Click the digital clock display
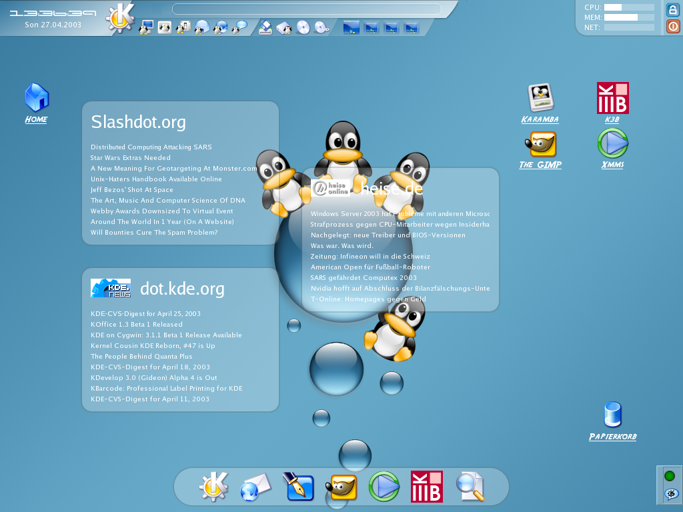Image resolution: width=683 pixels, height=512 pixels. point(53,13)
